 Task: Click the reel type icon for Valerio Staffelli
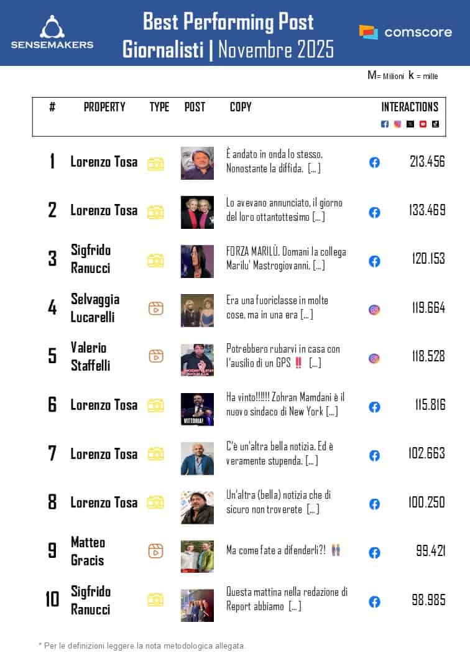click(x=156, y=356)
